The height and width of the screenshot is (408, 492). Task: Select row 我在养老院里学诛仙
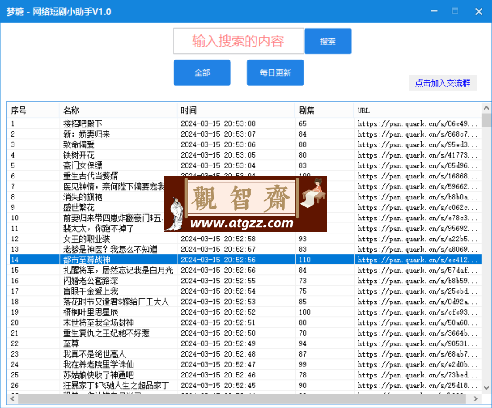pos(244,364)
